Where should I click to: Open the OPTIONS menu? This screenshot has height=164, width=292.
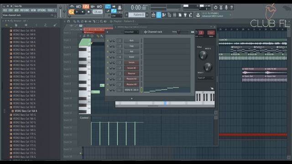[42, 10]
